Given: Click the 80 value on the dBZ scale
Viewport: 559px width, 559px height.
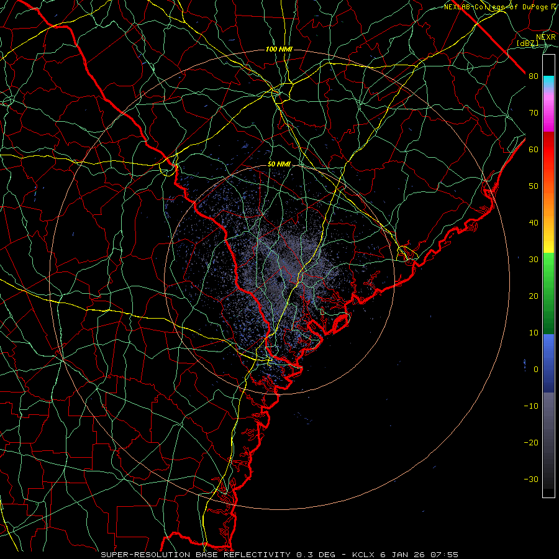Looking at the screenshot, I should 534,76.
